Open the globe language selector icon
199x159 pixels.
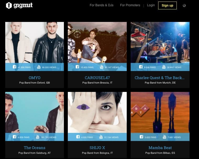(x=184, y=5)
